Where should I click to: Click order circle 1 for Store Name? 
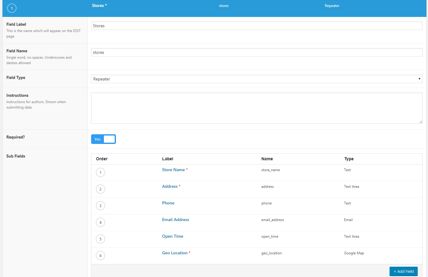(x=100, y=172)
